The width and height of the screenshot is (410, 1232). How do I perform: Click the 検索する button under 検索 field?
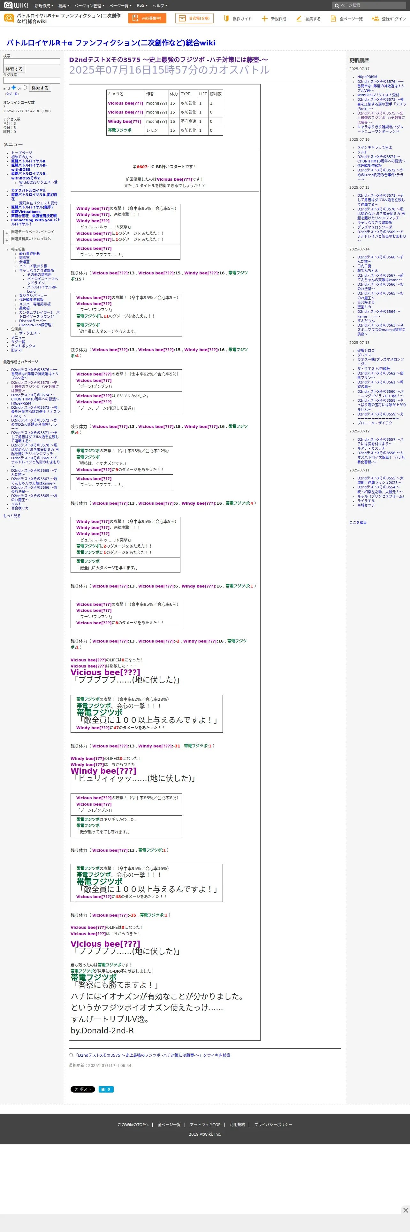(14, 69)
